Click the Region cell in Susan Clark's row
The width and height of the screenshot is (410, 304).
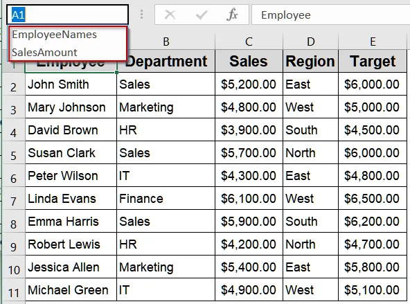tap(311, 152)
